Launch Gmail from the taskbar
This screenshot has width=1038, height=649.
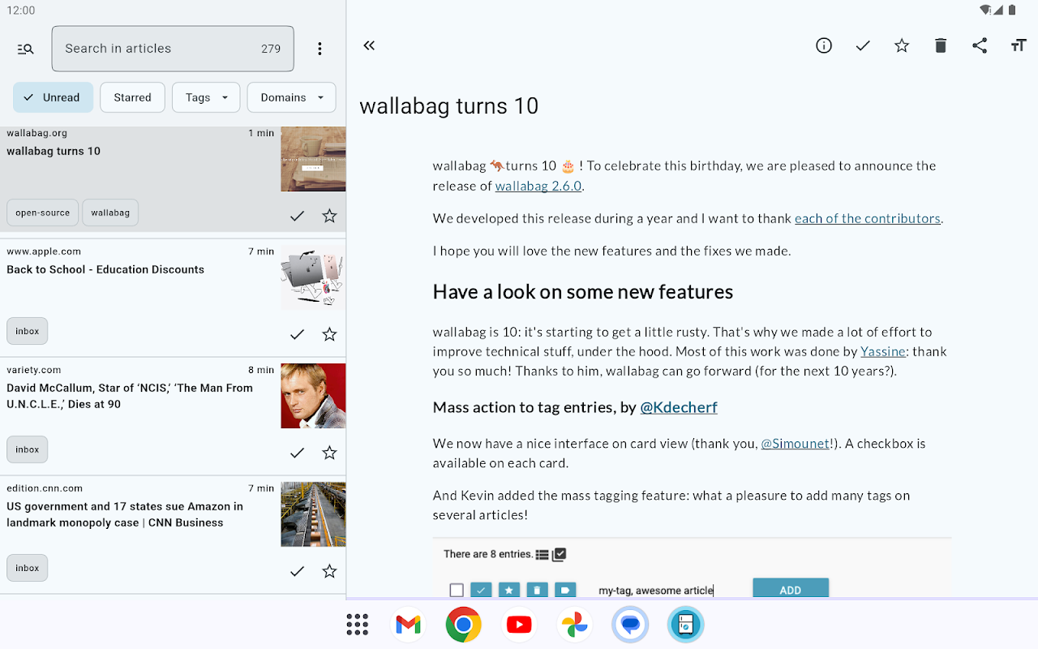(x=408, y=625)
